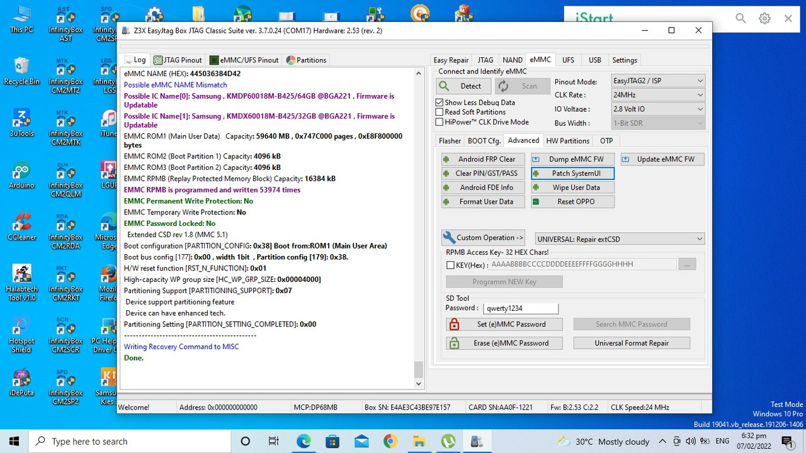Select the Dump eMMC FW function
806x453 pixels.
572,159
